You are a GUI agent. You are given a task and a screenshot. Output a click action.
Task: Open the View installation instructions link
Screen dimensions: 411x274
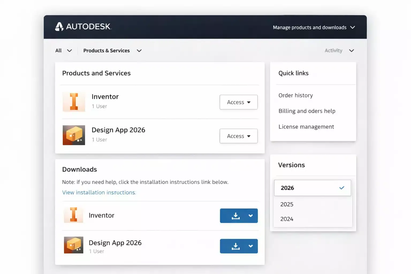(x=99, y=192)
